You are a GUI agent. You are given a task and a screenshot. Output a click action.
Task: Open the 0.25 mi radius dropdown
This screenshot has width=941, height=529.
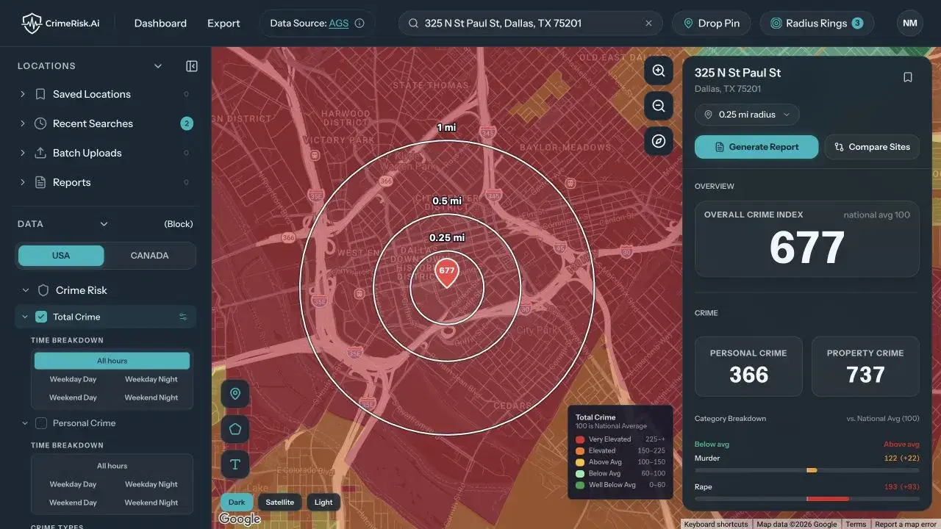747,115
